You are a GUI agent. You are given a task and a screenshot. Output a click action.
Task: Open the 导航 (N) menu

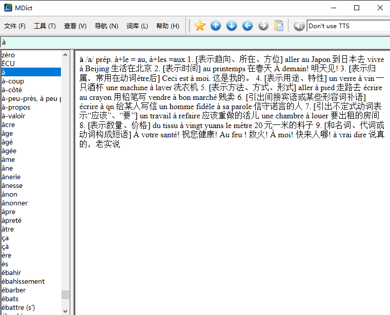tap(106, 26)
